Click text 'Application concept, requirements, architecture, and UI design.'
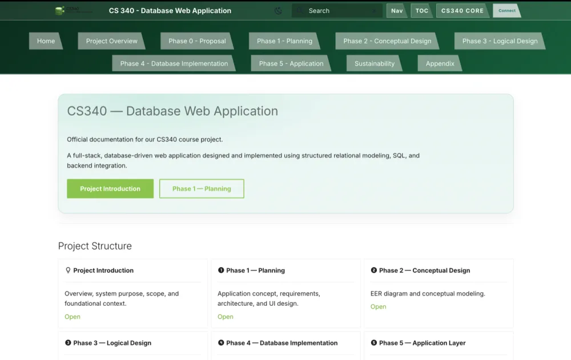The image size is (571, 360). pyautogui.click(x=269, y=298)
